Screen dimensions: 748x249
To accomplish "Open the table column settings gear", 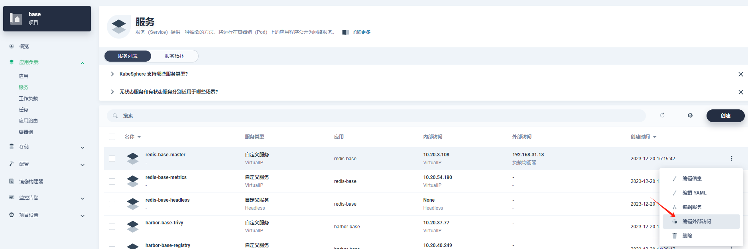I will click(690, 115).
